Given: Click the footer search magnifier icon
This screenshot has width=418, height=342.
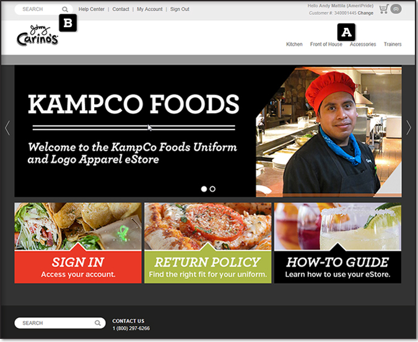Looking at the screenshot, I should point(98,323).
